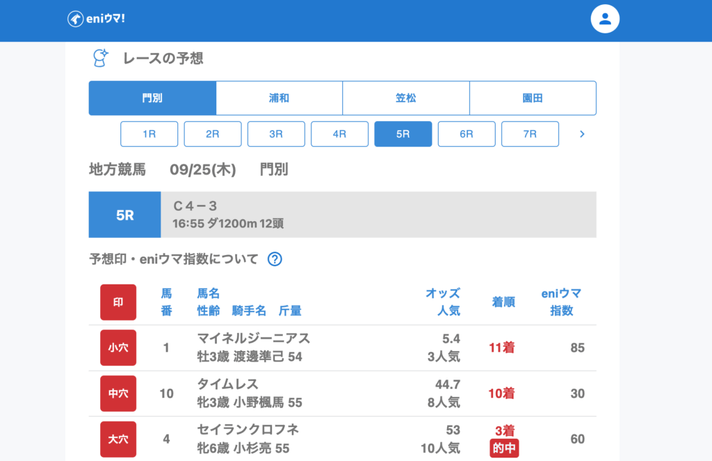
Task: Select the 門別 racecourse tab
Action: pos(152,98)
